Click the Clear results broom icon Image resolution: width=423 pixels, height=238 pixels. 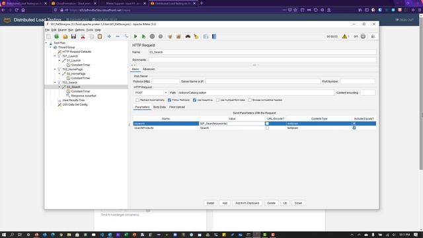[x=170, y=36]
